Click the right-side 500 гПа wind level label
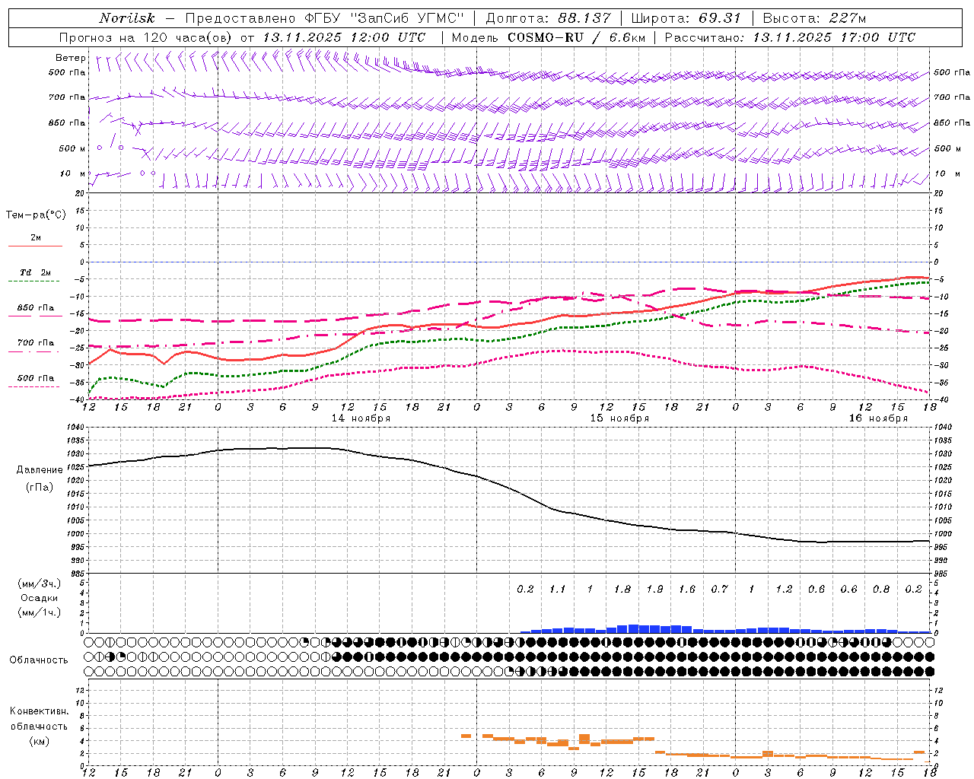974x779 pixels. pos(952,72)
